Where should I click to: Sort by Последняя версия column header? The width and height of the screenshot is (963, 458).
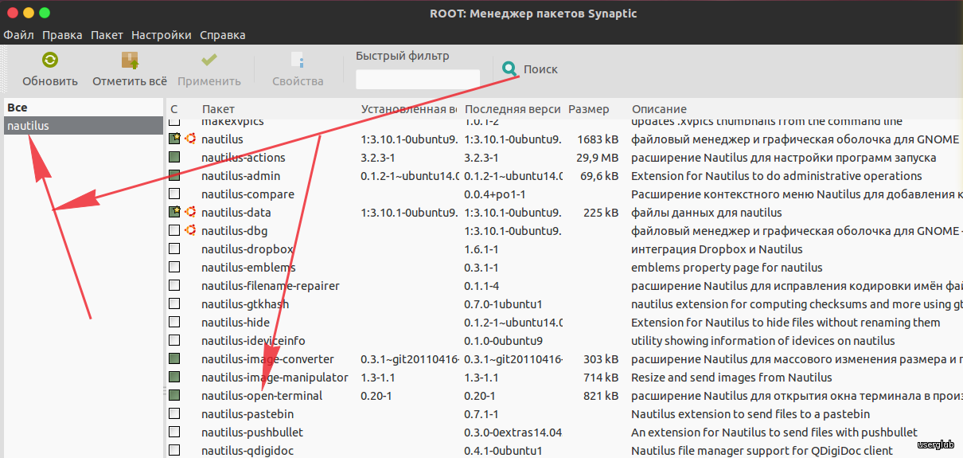[511, 109]
